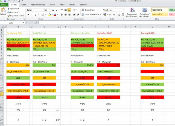
Task: Click the Name Box showing Q21
Action: (x=11, y=23)
